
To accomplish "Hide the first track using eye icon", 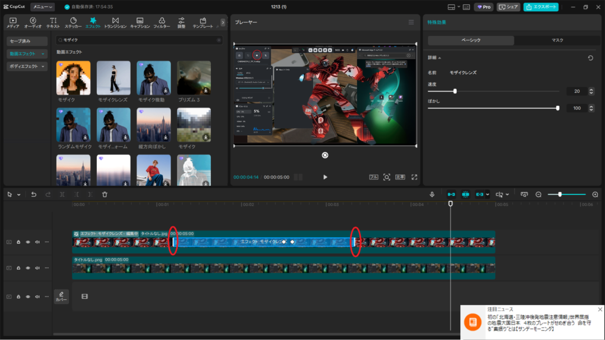I will [x=28, y=242].
